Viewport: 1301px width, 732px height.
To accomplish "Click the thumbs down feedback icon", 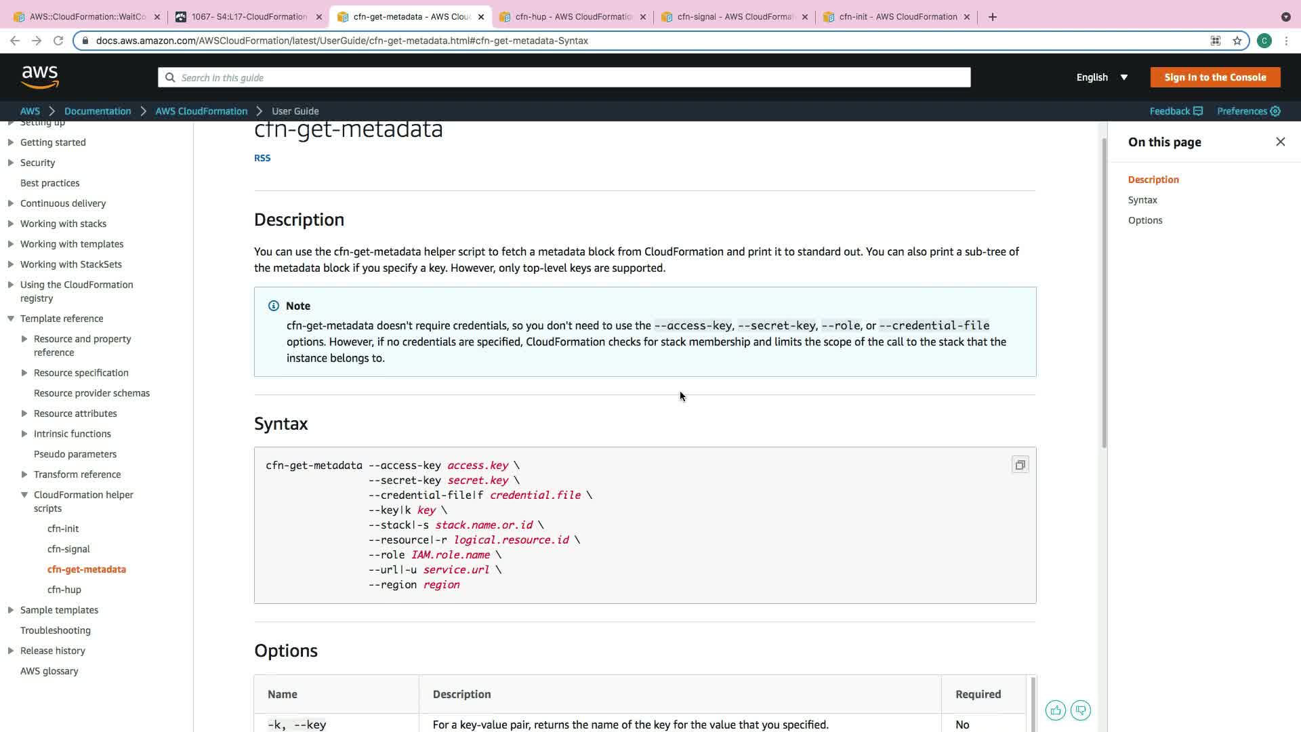I will 1081,710.
